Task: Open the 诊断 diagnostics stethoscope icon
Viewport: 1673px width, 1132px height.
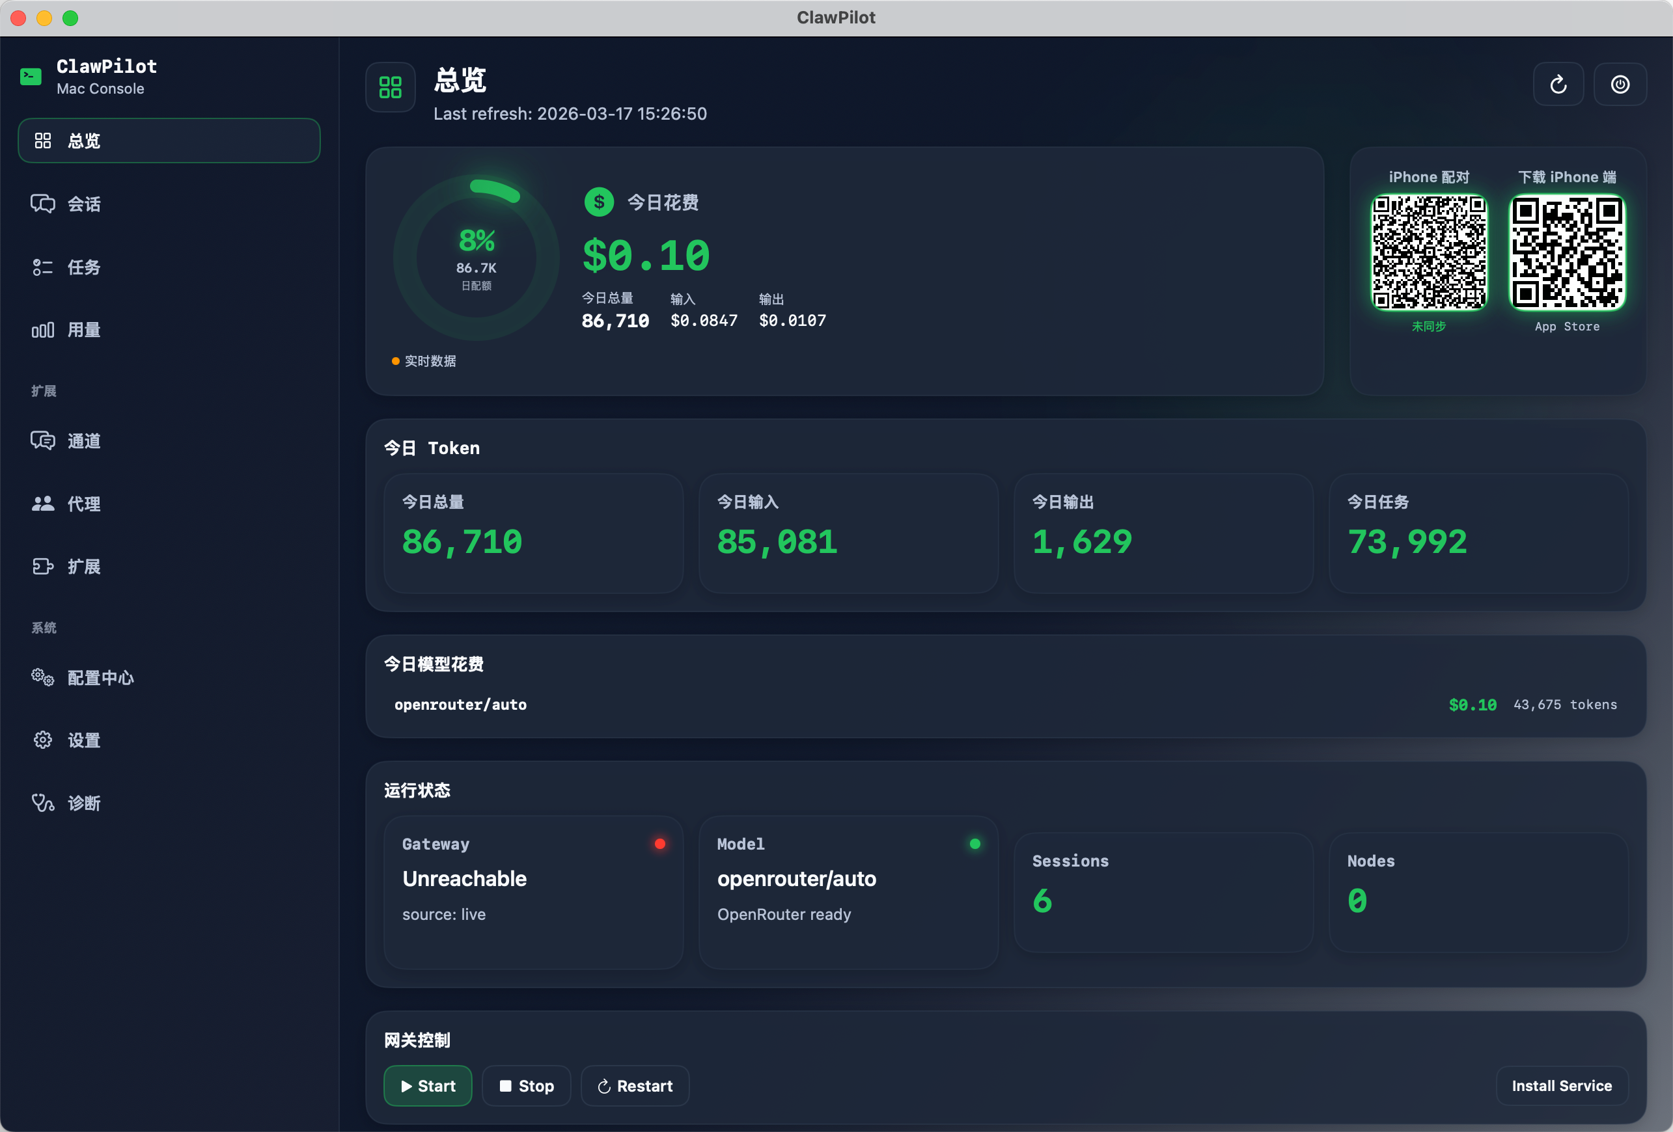Action: click(x=43, y=802)
